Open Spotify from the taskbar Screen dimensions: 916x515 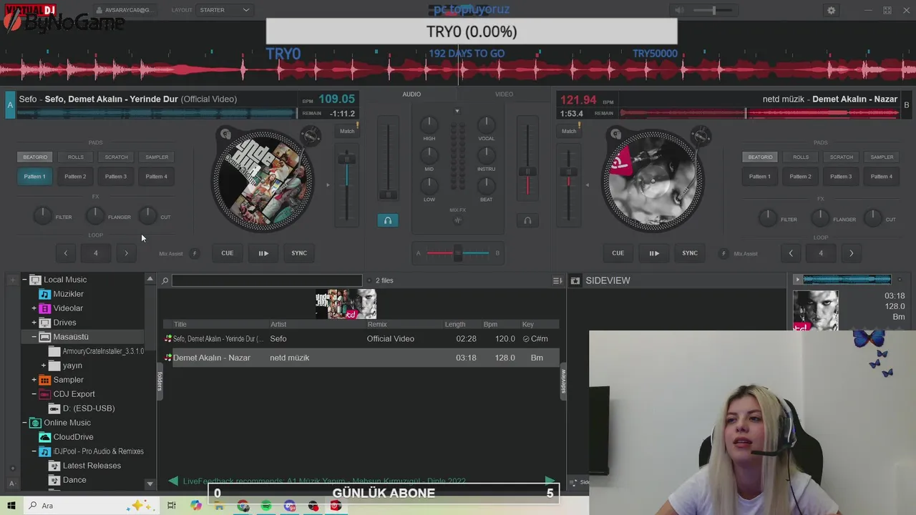266,506
